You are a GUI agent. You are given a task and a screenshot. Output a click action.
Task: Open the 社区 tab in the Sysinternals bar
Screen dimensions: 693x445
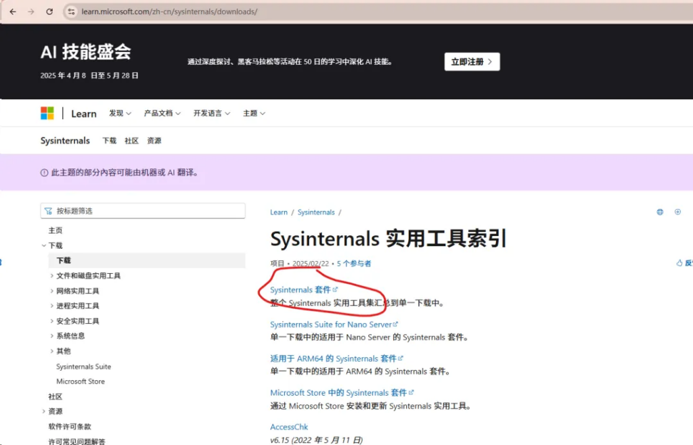tap(132, 141)
